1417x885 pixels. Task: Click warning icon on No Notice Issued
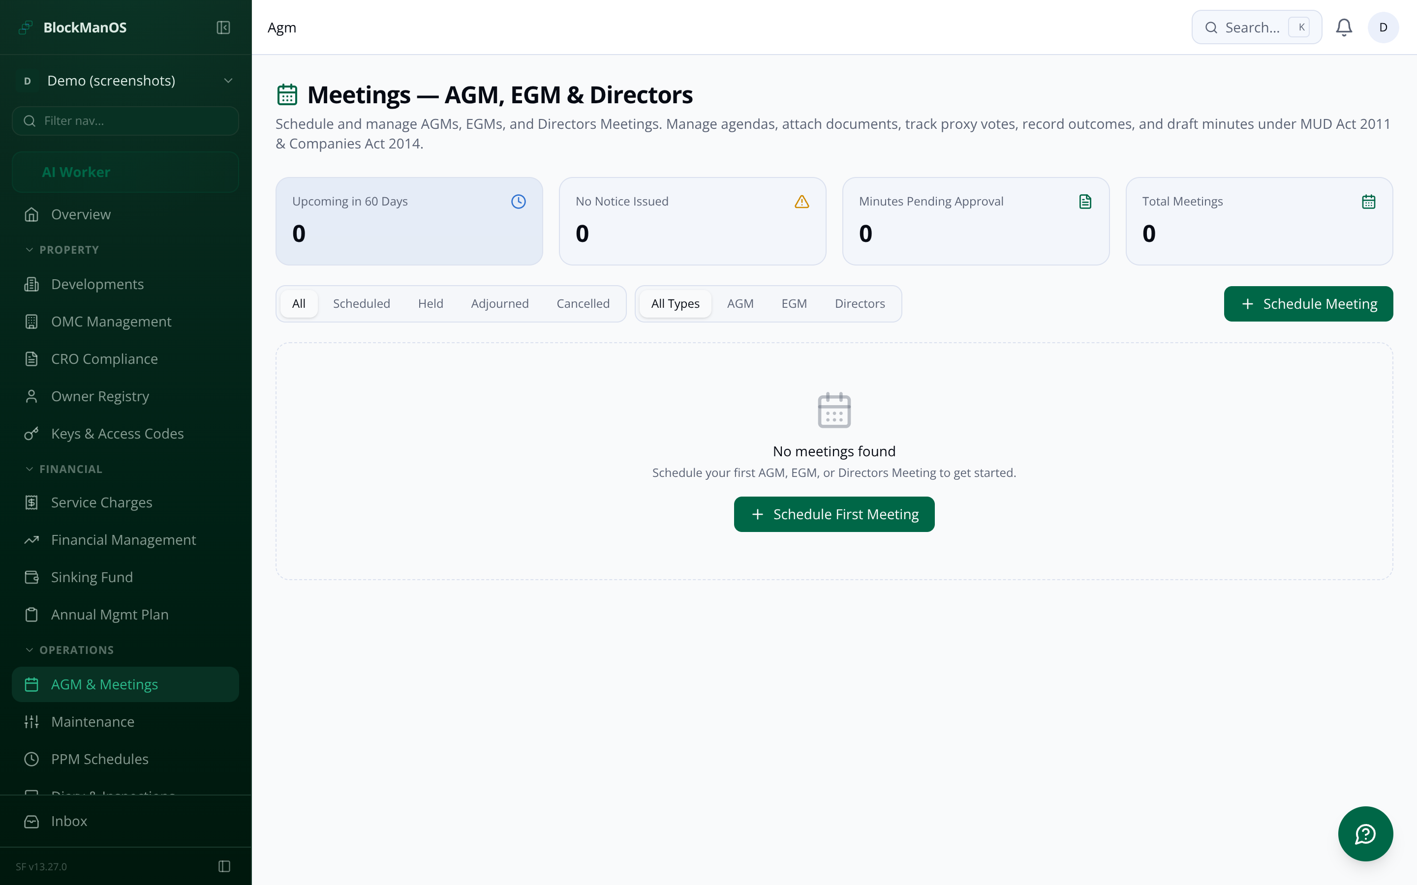point(801,202)
